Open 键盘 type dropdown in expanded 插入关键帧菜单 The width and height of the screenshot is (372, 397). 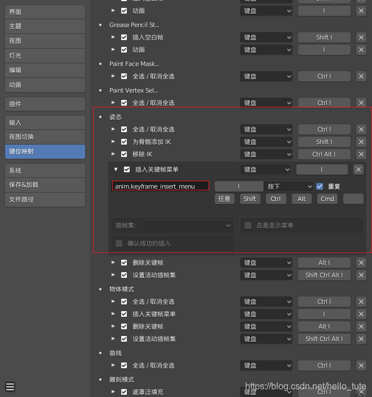click(x=265, y=169)
